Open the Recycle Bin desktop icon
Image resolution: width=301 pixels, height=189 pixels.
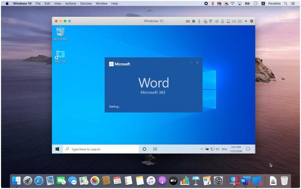click(60, 32)
